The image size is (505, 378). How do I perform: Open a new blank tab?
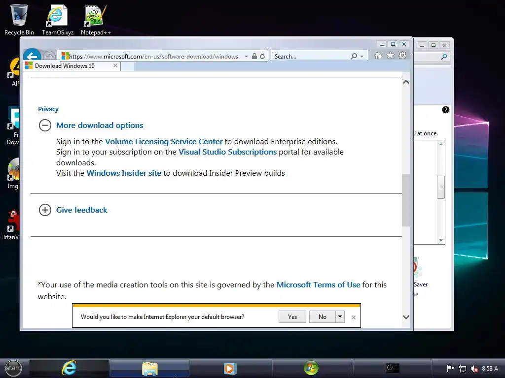click(128, 66)
